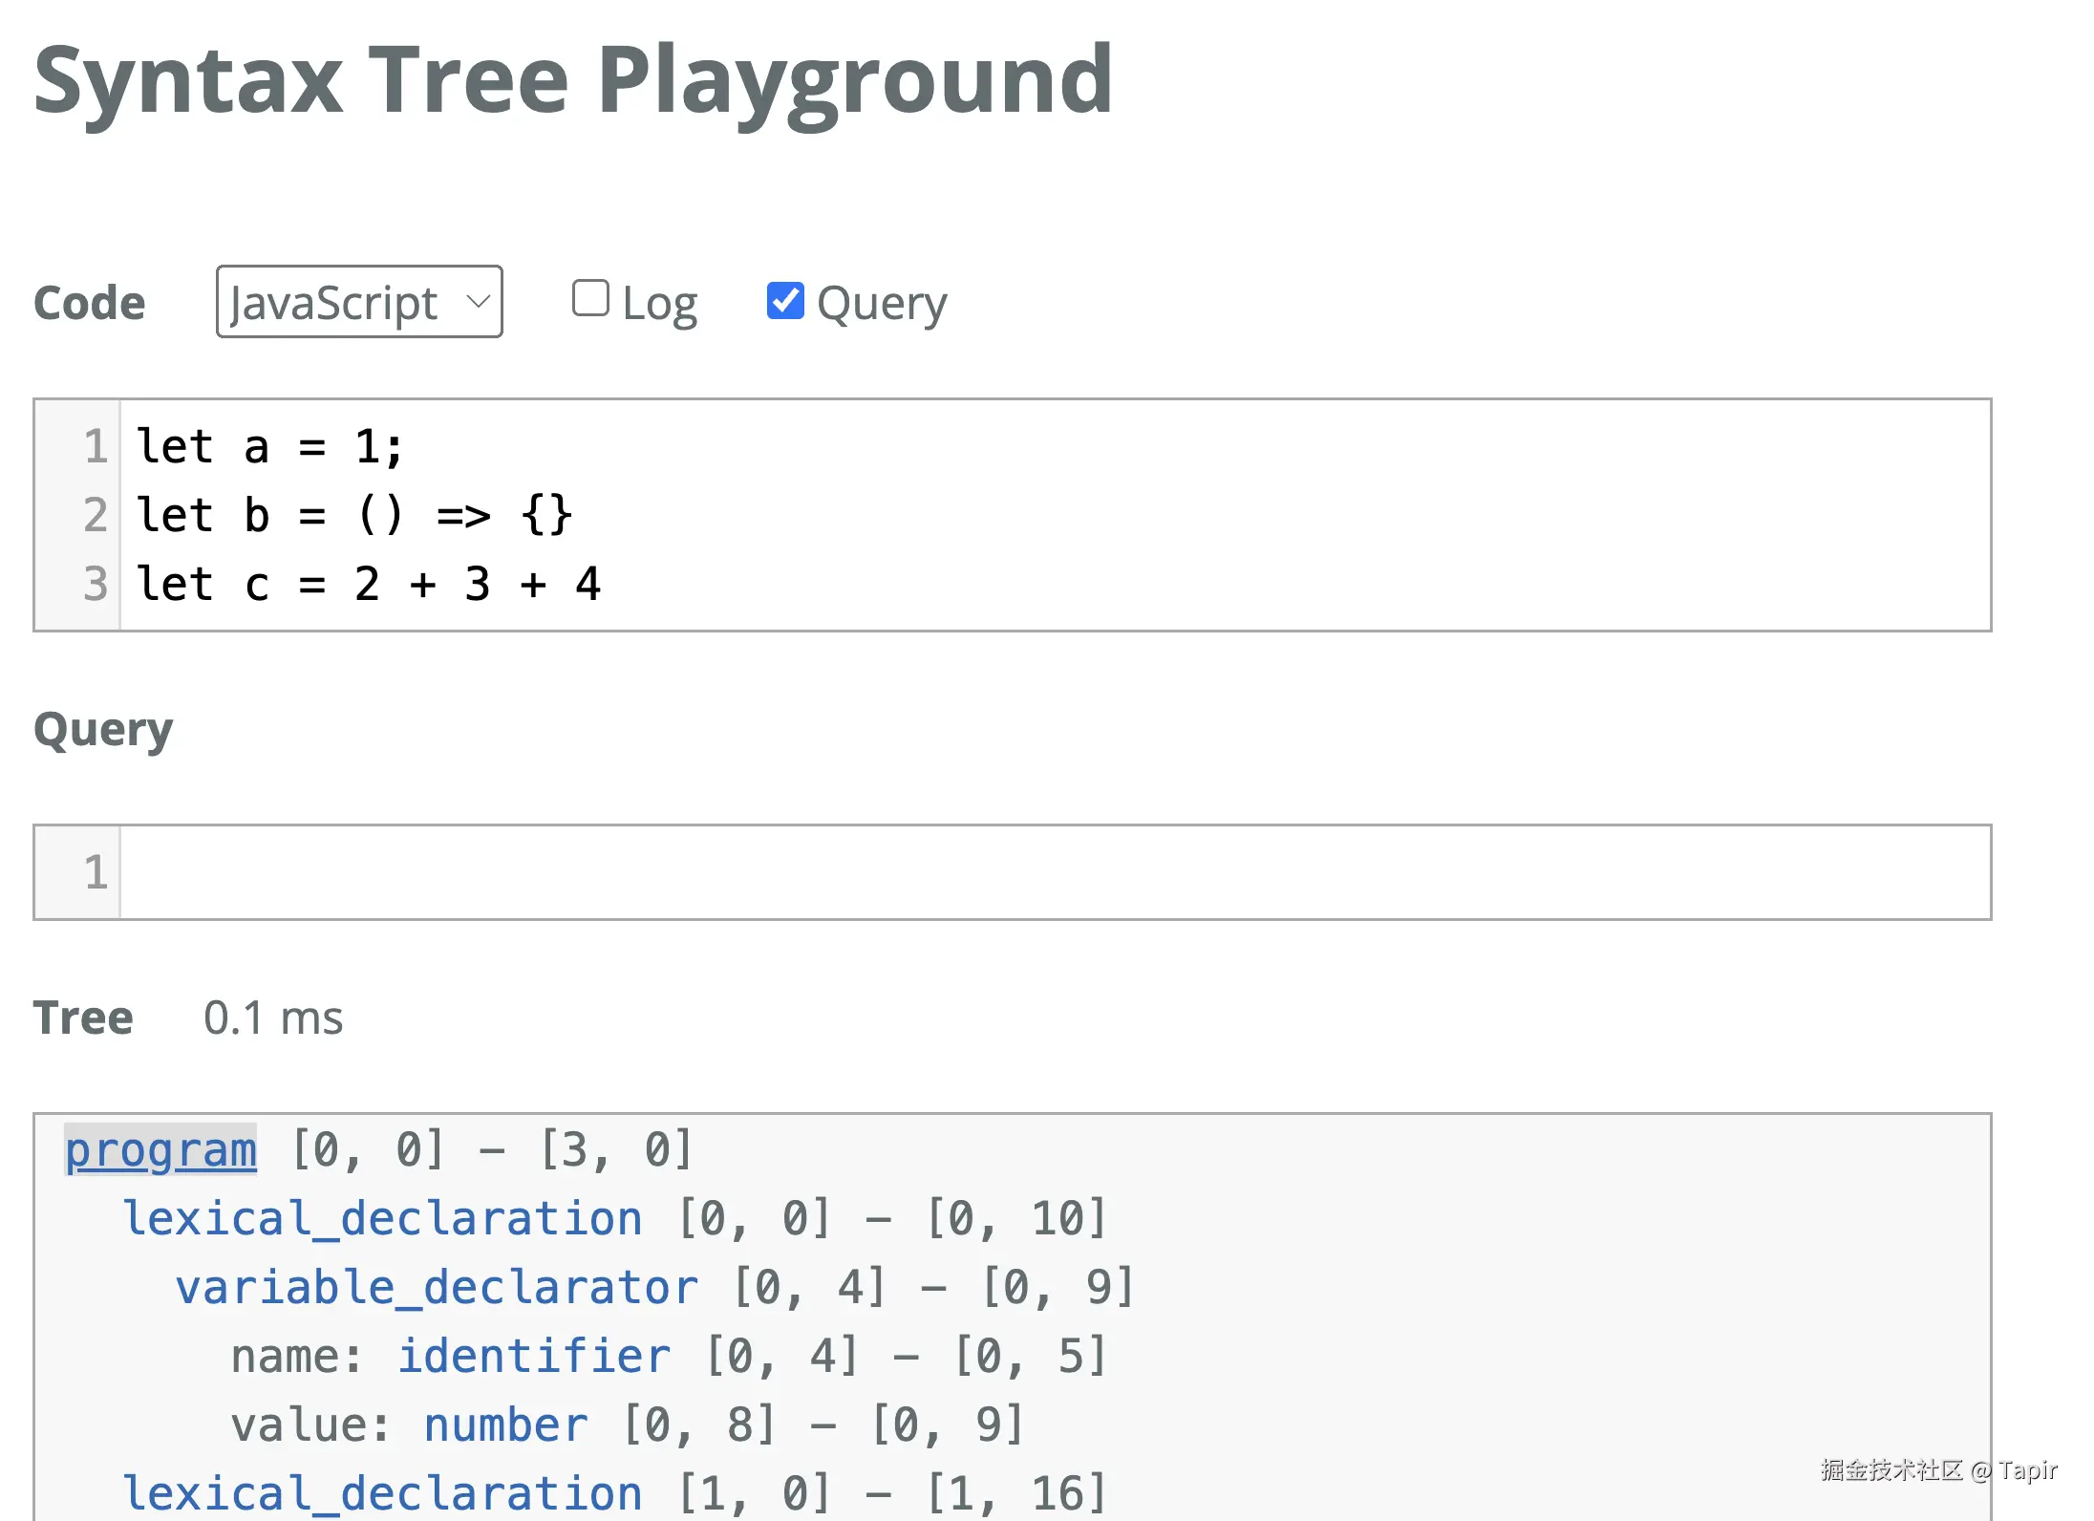Click code line 'let b = () => {}'

353,515
